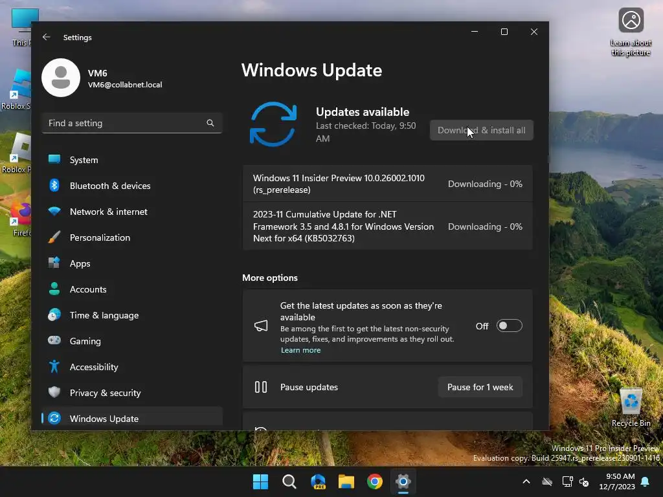The height and width of the screenshot is (497, 663).
Task: Click the Bluetooth icon in sidebar
Action: click(x=54, y=185)
